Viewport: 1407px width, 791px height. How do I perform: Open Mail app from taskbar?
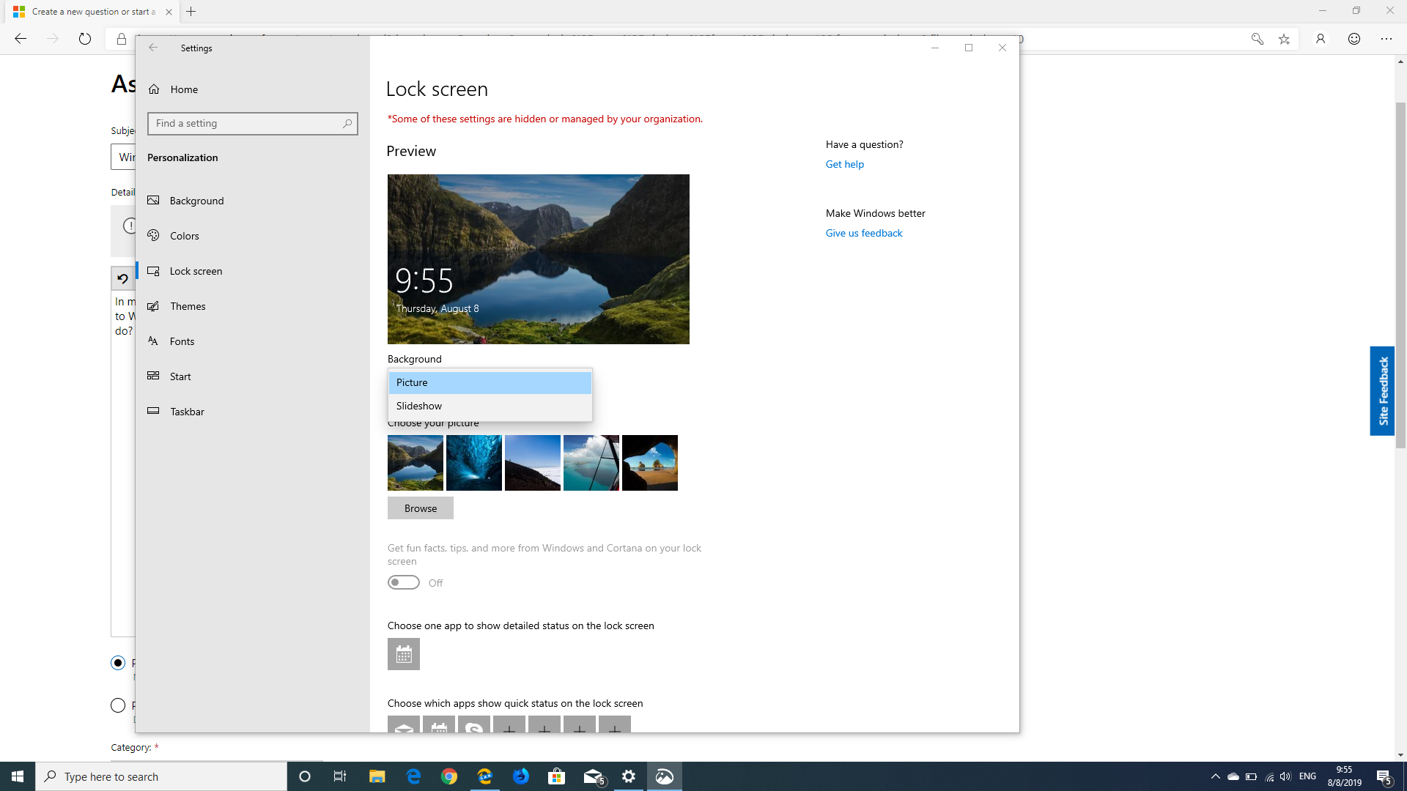(x=594, y=776)
